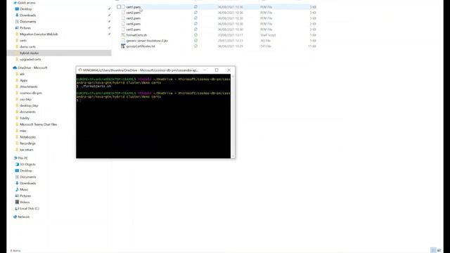
Task: Open the tax return folder
Action: [x=27, y=150]
